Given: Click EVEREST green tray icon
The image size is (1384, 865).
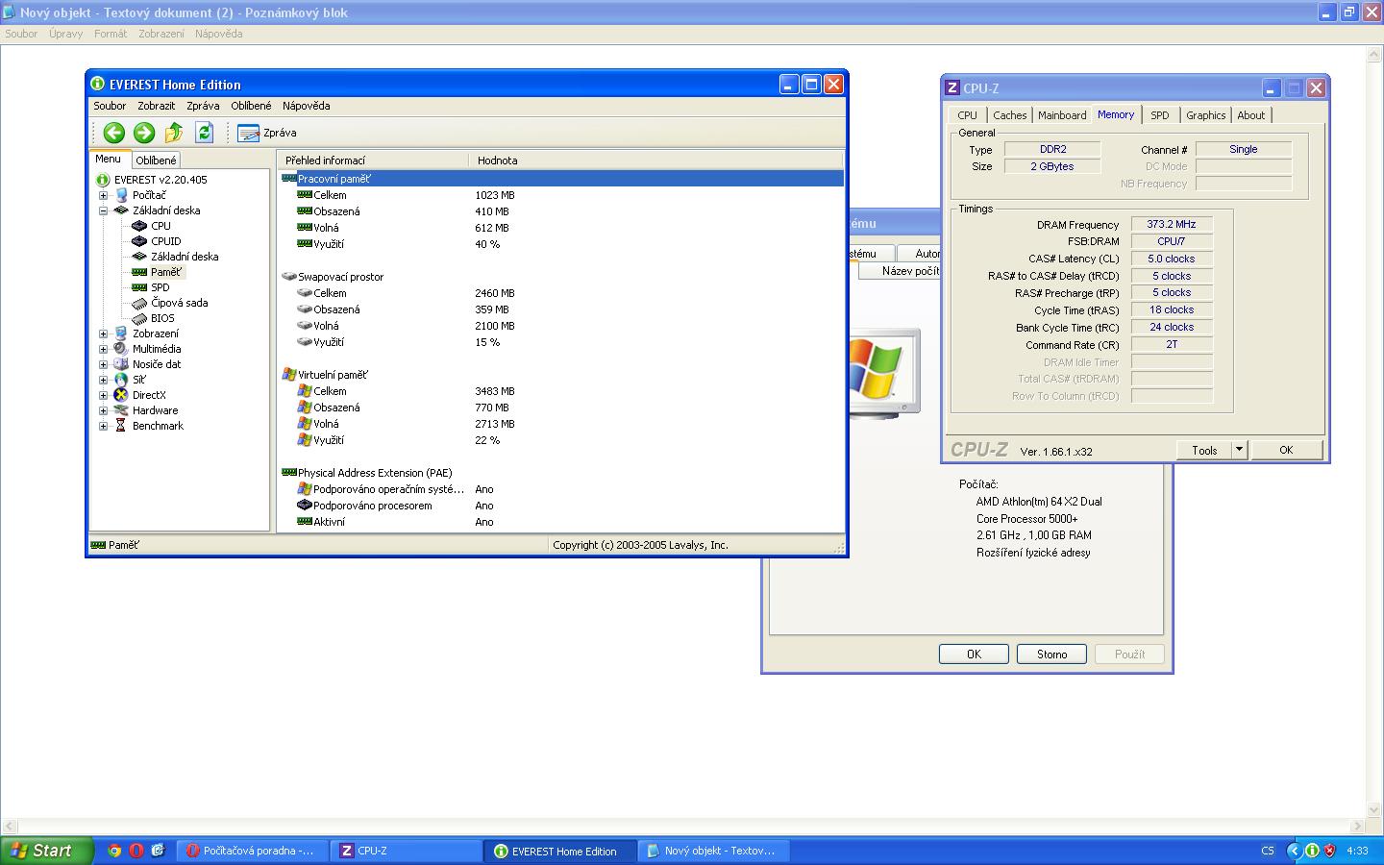Looking at the screenshot, I should [x=1312, y=851].
